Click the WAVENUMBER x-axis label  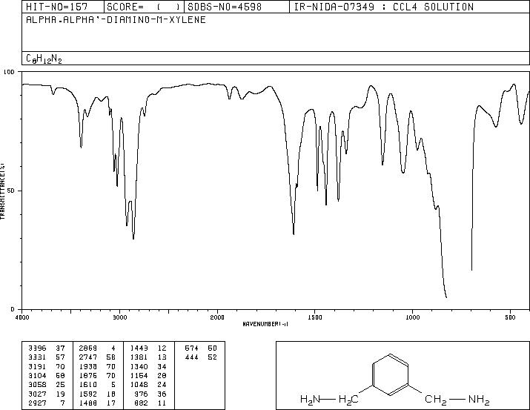(265, 324)
